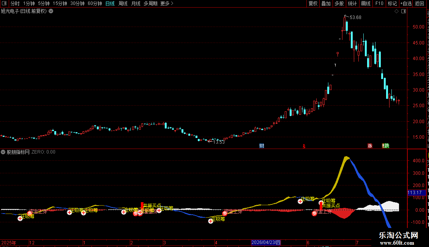Click the 股朋指标网 indicator name
The width and height of the screenshot is (429, 247).
click(x=18, y=152)
